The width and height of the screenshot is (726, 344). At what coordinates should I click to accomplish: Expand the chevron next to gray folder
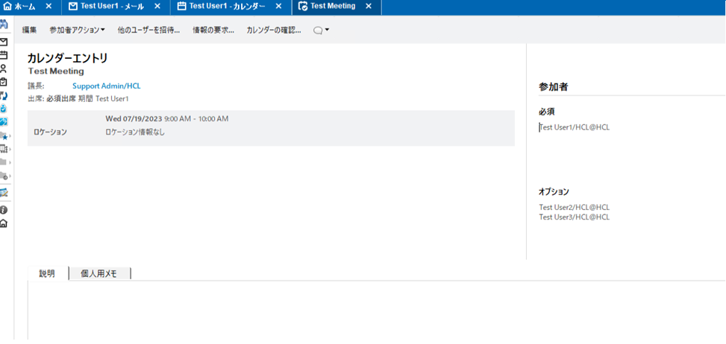point(10,163)
